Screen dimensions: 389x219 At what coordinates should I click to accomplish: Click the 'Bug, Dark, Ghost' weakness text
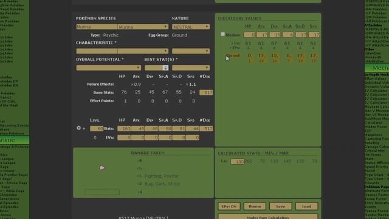(x=162, y=184)
